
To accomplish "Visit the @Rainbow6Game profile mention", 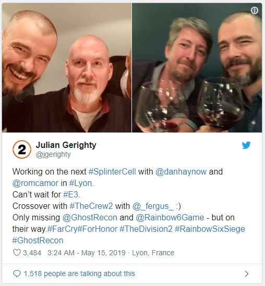I will pyautogui.click(x=170, y=217).
